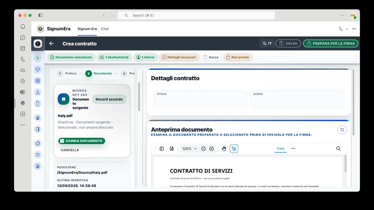The height and width of the screenshot is (210, 374).
Task: Open the dashboard grid icon in SignumEra sidebar
Action: [38, 81]
